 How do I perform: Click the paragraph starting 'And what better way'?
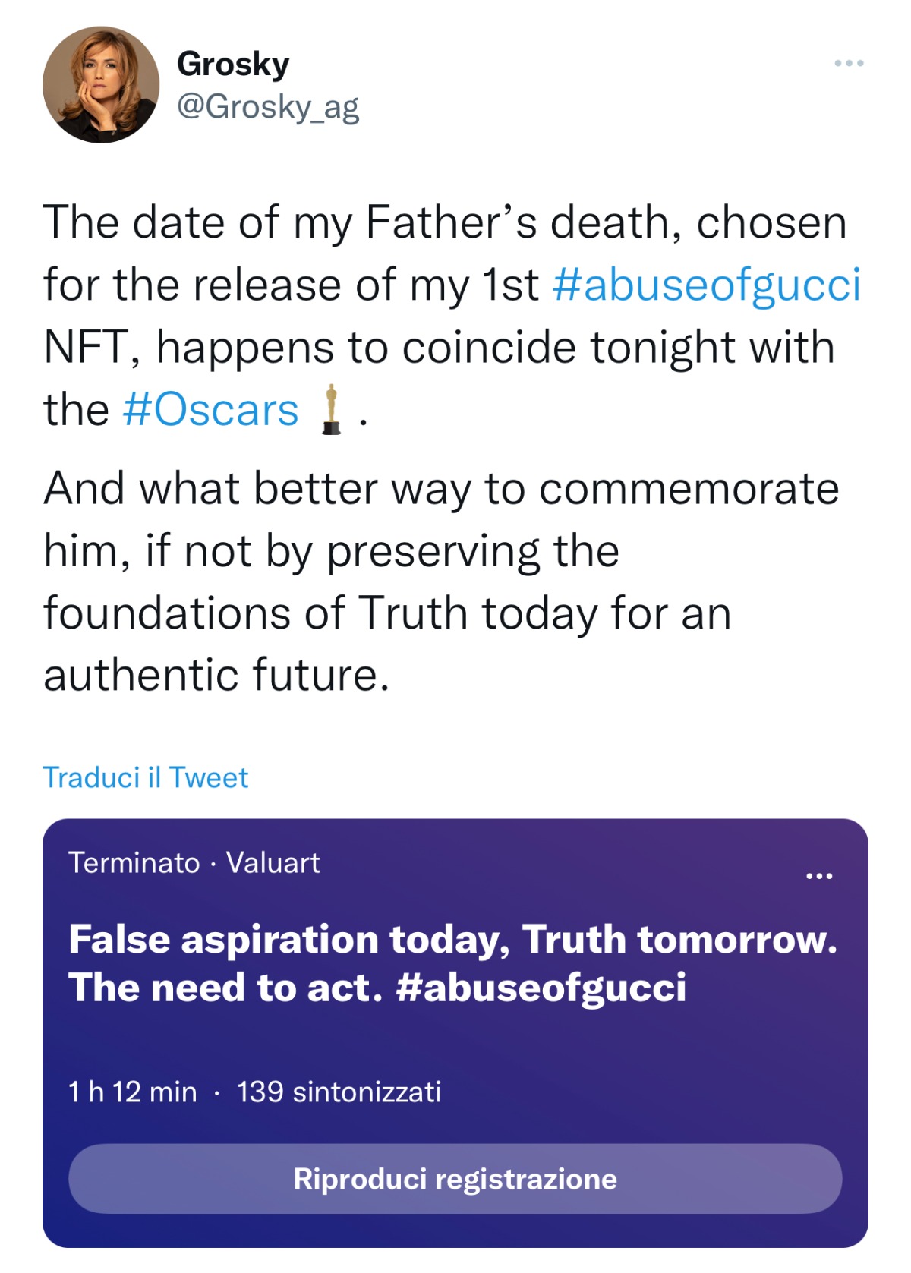[x=440, y=488]
